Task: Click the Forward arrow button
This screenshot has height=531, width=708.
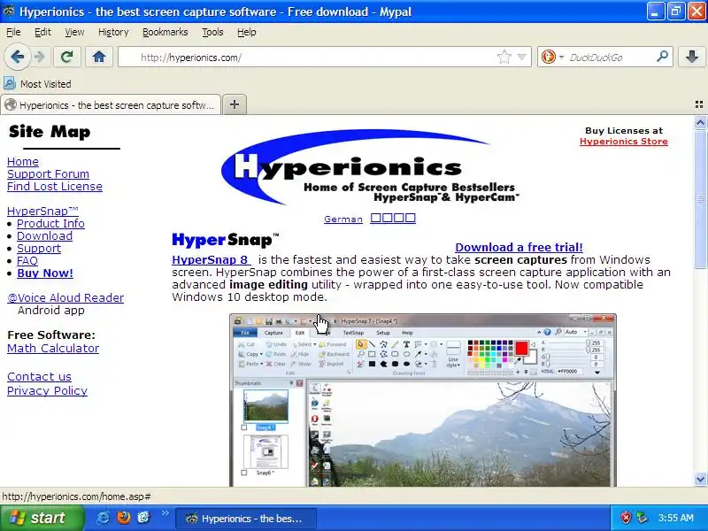Action: point(40,57)
